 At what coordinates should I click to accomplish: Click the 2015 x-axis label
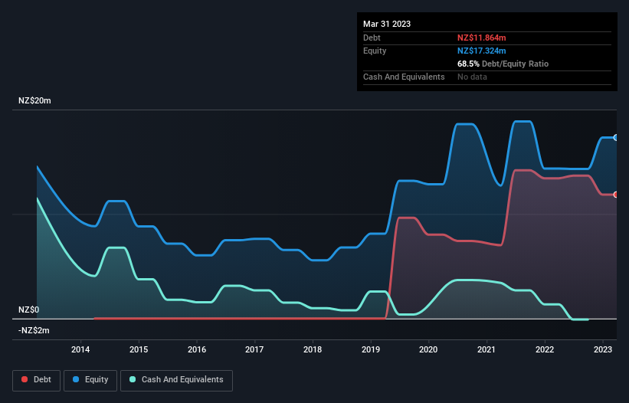tap(139, 349)
